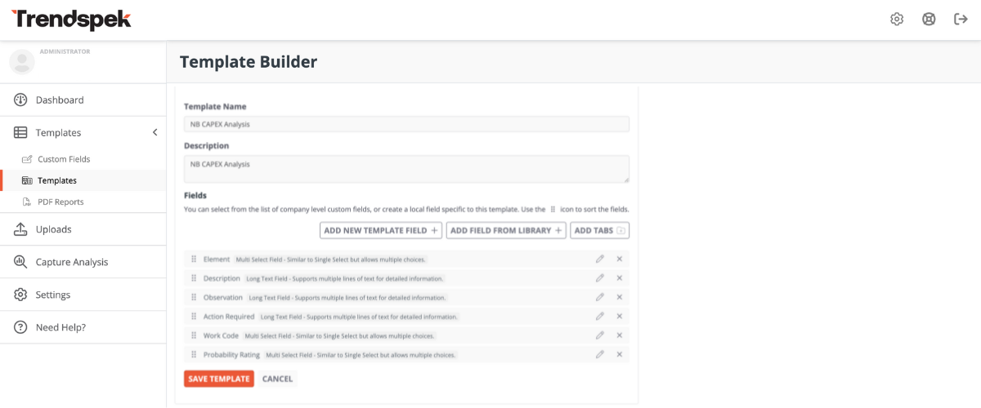Remove the Description field using its X icon
Viewport: 981px width, 408px height.
click(620, 278)
